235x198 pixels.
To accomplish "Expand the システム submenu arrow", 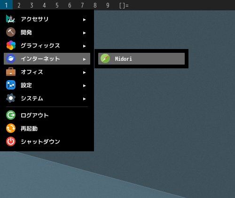I will pyautogui.click(x=85, y=99).
